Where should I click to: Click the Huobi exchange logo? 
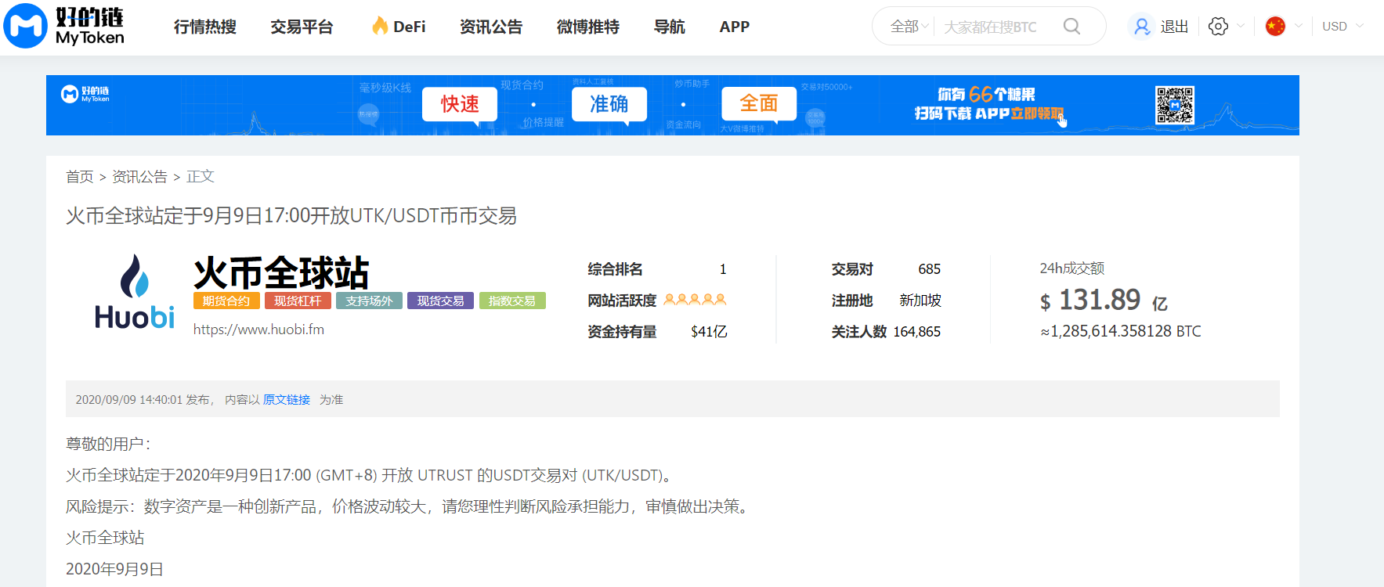point(135,291)
